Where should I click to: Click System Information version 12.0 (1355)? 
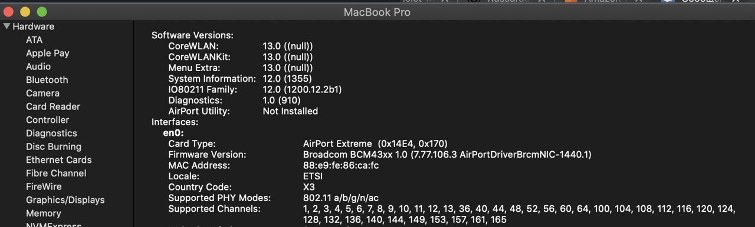(x=287, y=79)
